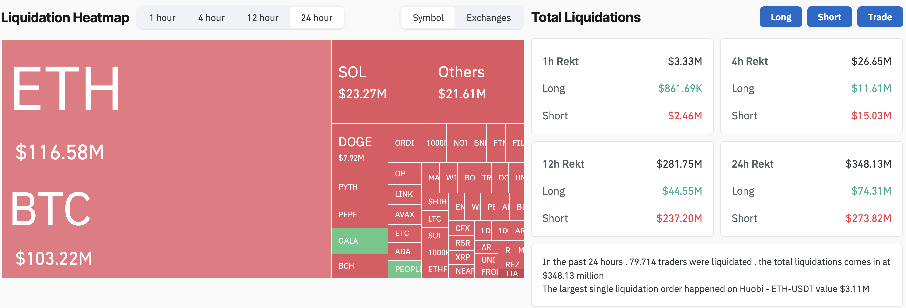Click the 24h Rekt summary card
This screenshot has width=906, height=308.
pyautogui.click(x=811, y=189)
